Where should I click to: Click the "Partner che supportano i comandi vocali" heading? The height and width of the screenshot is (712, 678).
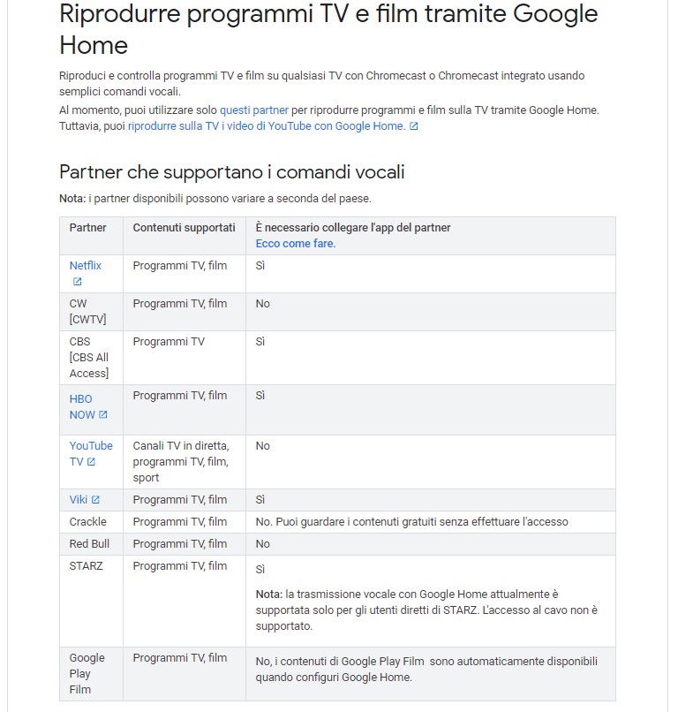232,171
